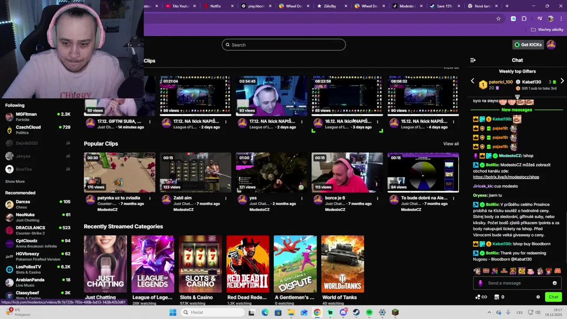The width and height of the screenshot is (567, 319).
Task: Open options menu for the '15.12. NA !kick' video
Action: click(453, 122)
